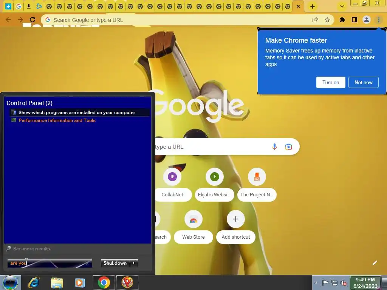Click the forward navigation arrow

[x=20, y=20]
